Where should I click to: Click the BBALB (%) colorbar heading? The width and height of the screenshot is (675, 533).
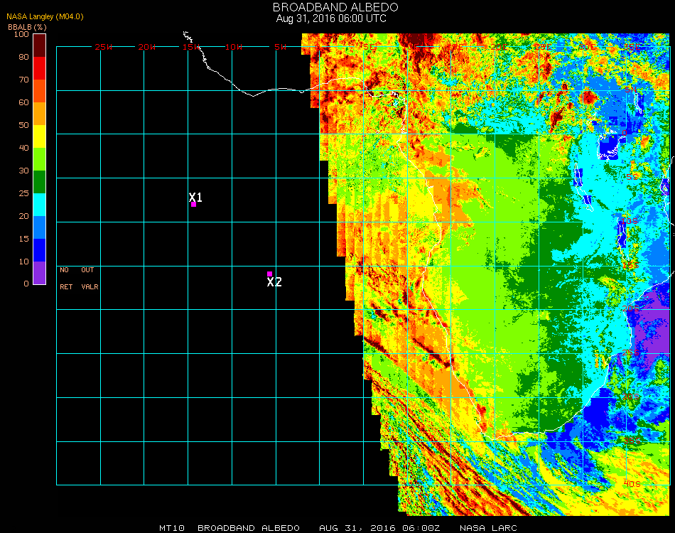[27, 27]
